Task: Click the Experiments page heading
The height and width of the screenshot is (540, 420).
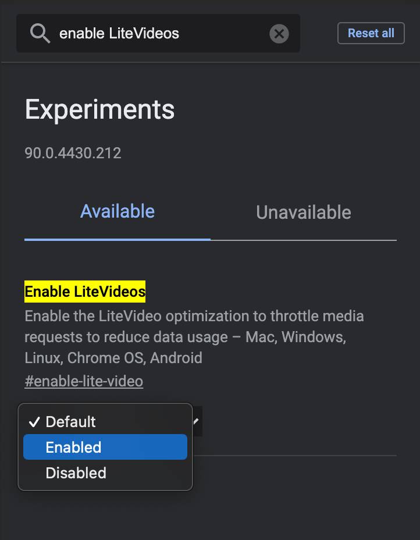Action: (99, 109)
